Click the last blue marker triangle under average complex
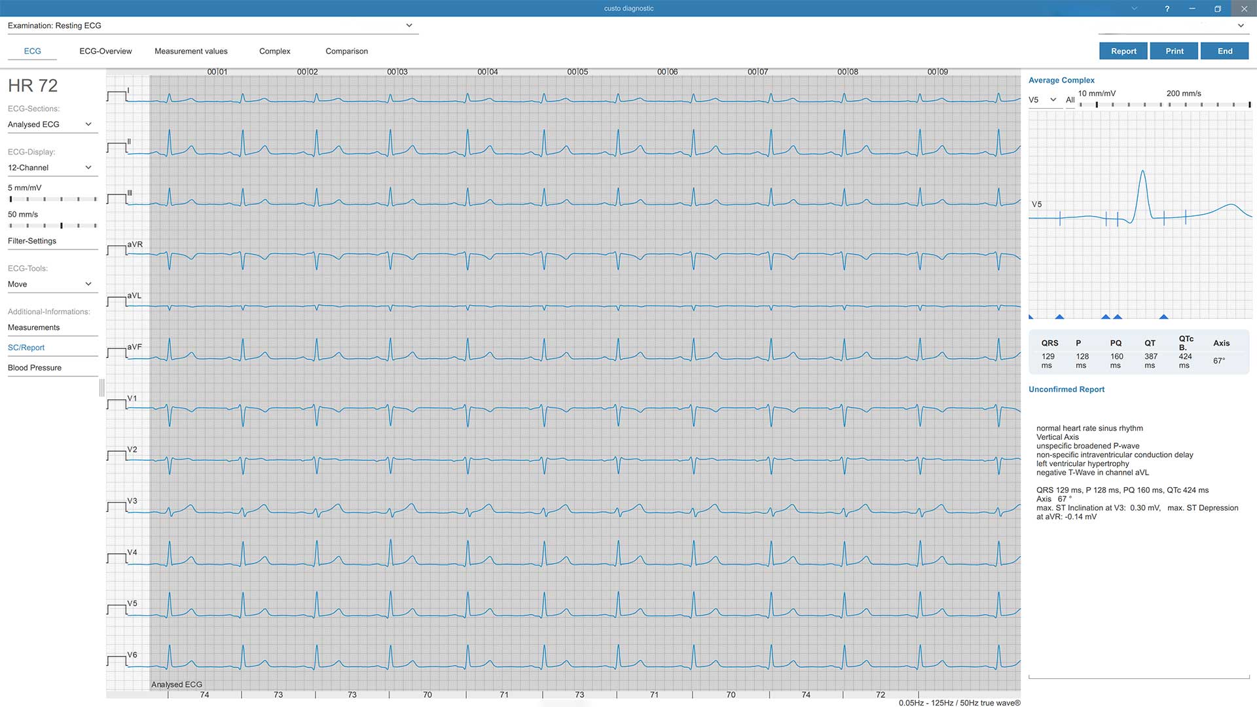 click(x=1163, y=317)
